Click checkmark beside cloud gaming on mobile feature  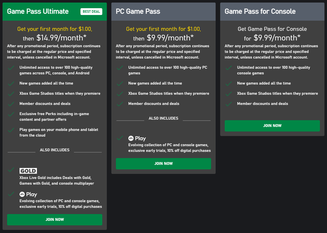pos(11,130)
